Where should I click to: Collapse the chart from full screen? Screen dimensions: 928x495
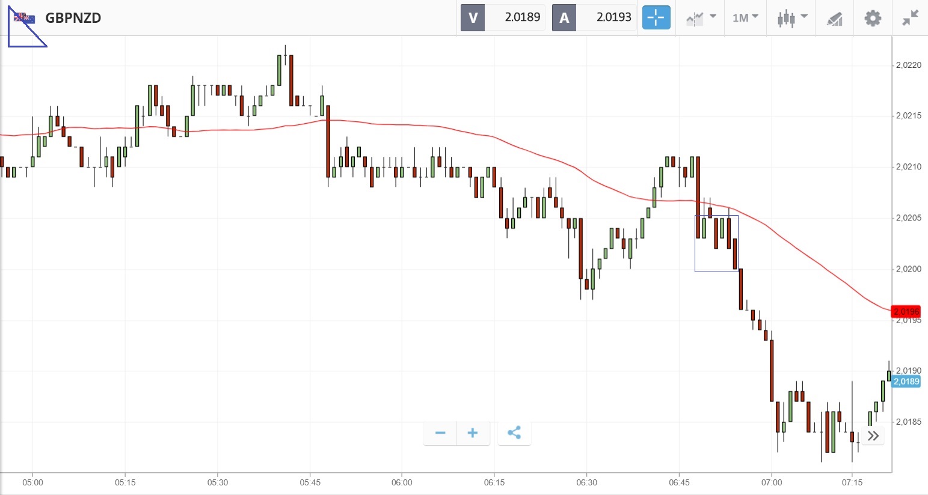[x=911, y=18]
